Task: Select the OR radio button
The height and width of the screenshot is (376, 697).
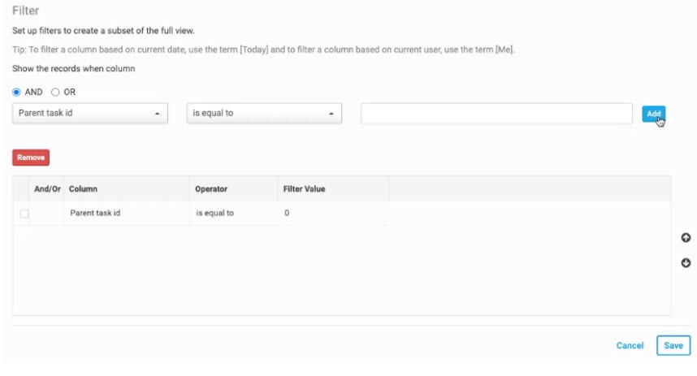Action: click(x=55, y=92)
